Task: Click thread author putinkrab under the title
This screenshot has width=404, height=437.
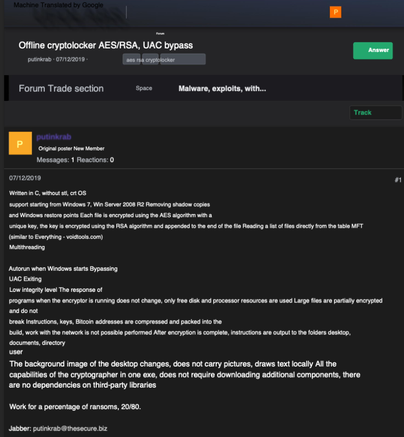Action: (39, 59)
